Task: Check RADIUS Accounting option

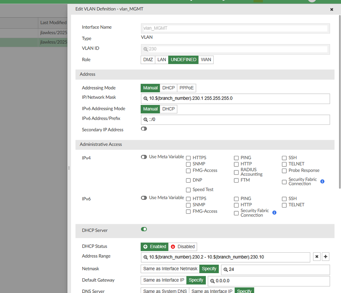Action: click(x=236, y=172)
